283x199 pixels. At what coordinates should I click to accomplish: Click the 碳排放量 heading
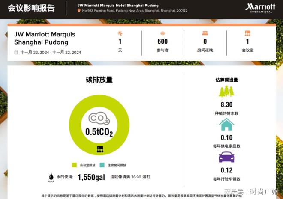99,80
